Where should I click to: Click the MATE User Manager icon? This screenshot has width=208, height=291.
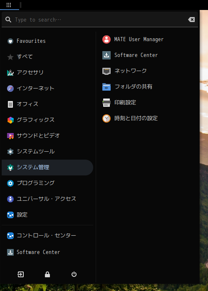106,39
